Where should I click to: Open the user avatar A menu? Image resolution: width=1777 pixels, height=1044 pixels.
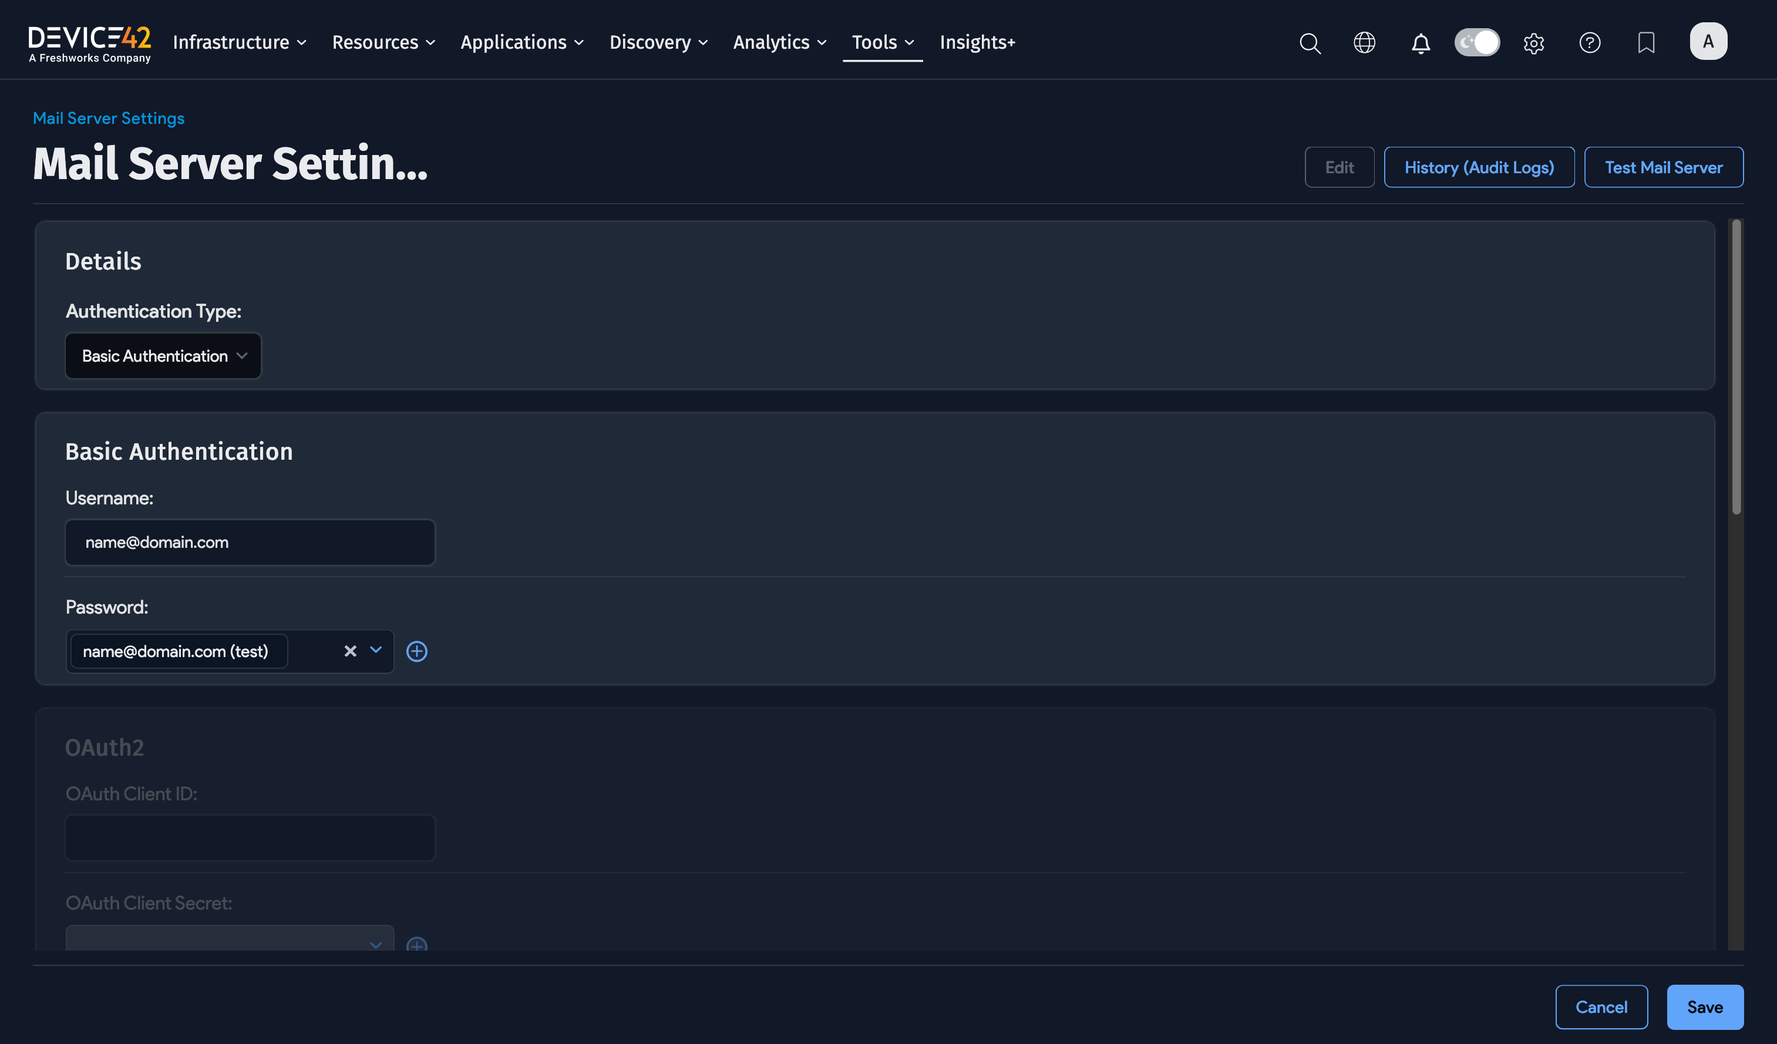[x=1709, y=41]
